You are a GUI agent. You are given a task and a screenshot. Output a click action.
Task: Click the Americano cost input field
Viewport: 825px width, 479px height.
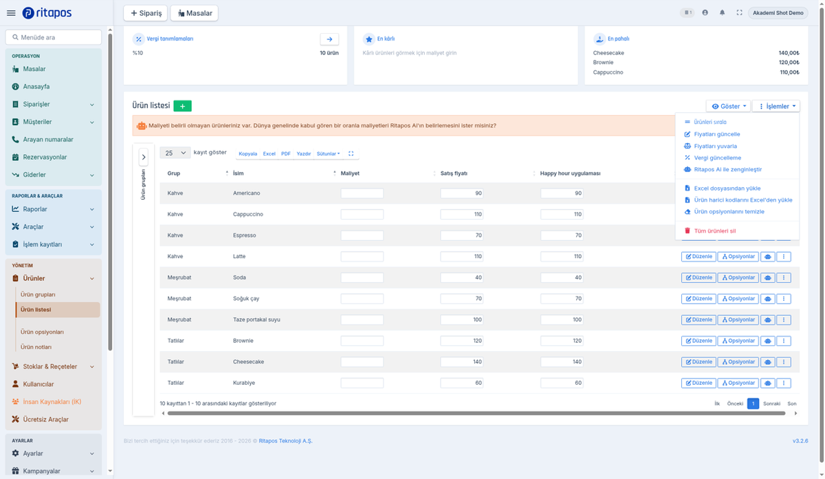pyautogui.click(x=362, y=193)
